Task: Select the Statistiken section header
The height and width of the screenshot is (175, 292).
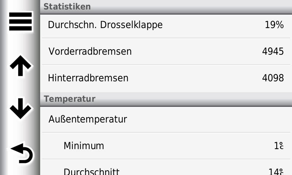Action: coord(67,7)
